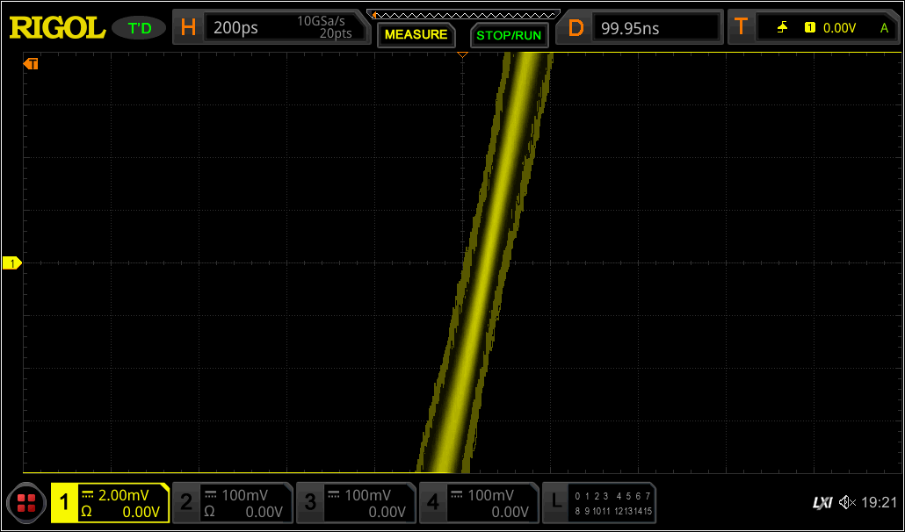Open the MEASURE menu
The width and height of the screenshot is (905, 532).
(416, 35)
